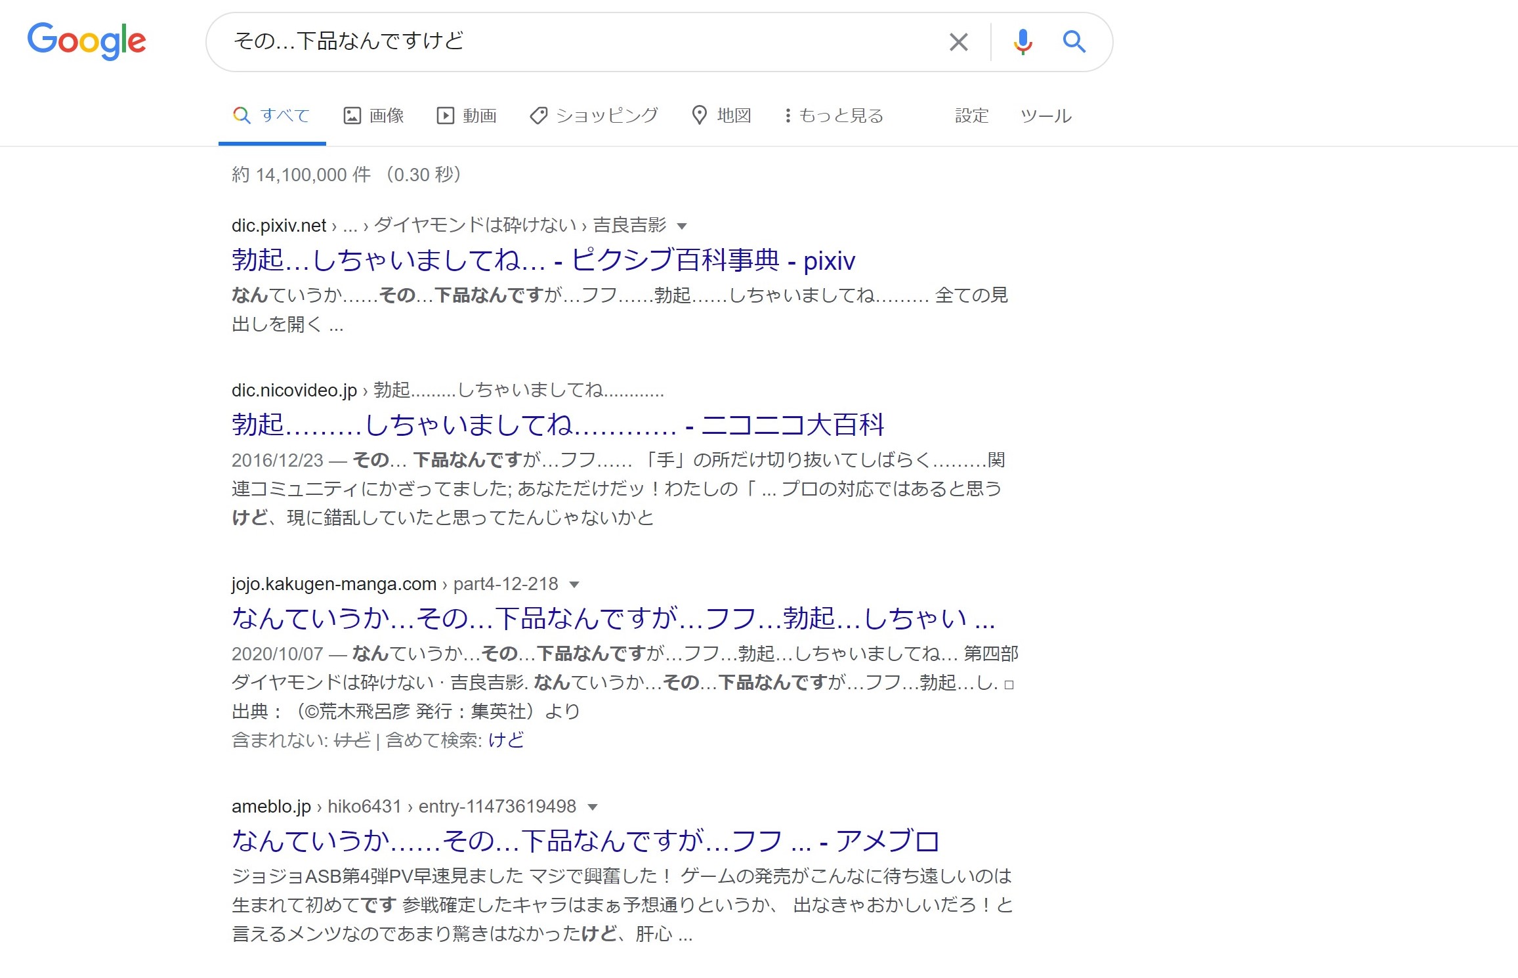Viewport: 1518px width, 978px height.
Task: Click the dic.pixiv.net breadcrumb URL
Action: 279,226
